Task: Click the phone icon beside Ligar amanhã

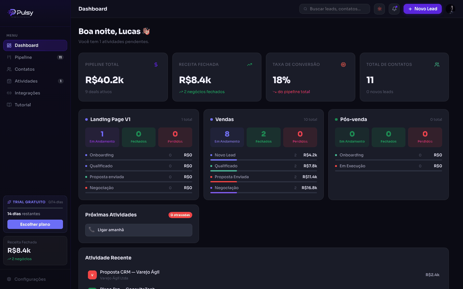Action: pos(91,230)
